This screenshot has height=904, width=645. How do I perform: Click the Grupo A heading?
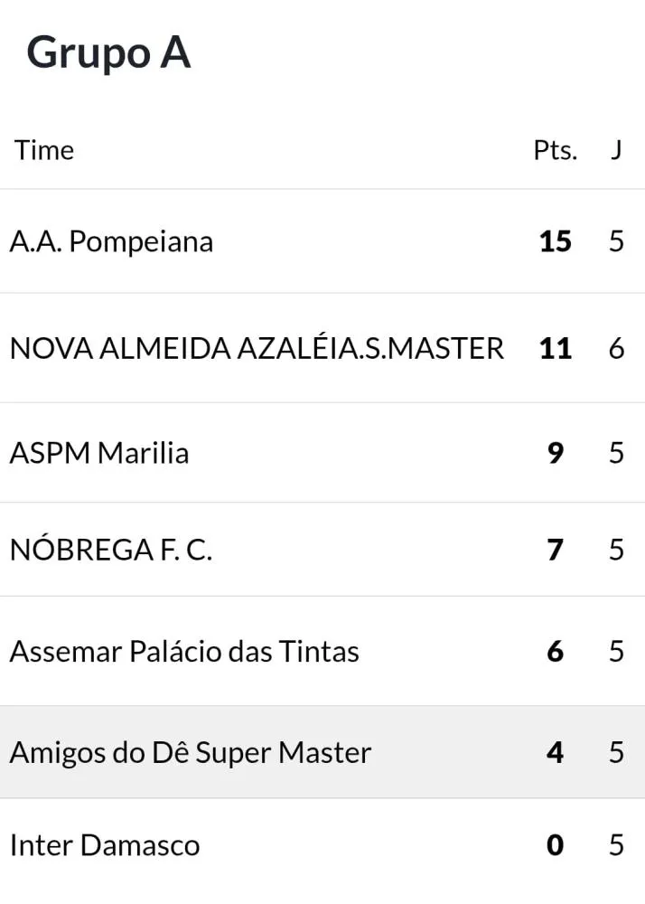pos(108,53)
